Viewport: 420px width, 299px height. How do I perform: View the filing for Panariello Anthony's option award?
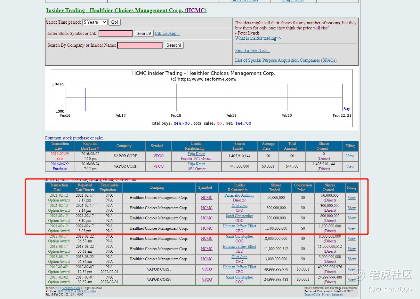point(351,198)
